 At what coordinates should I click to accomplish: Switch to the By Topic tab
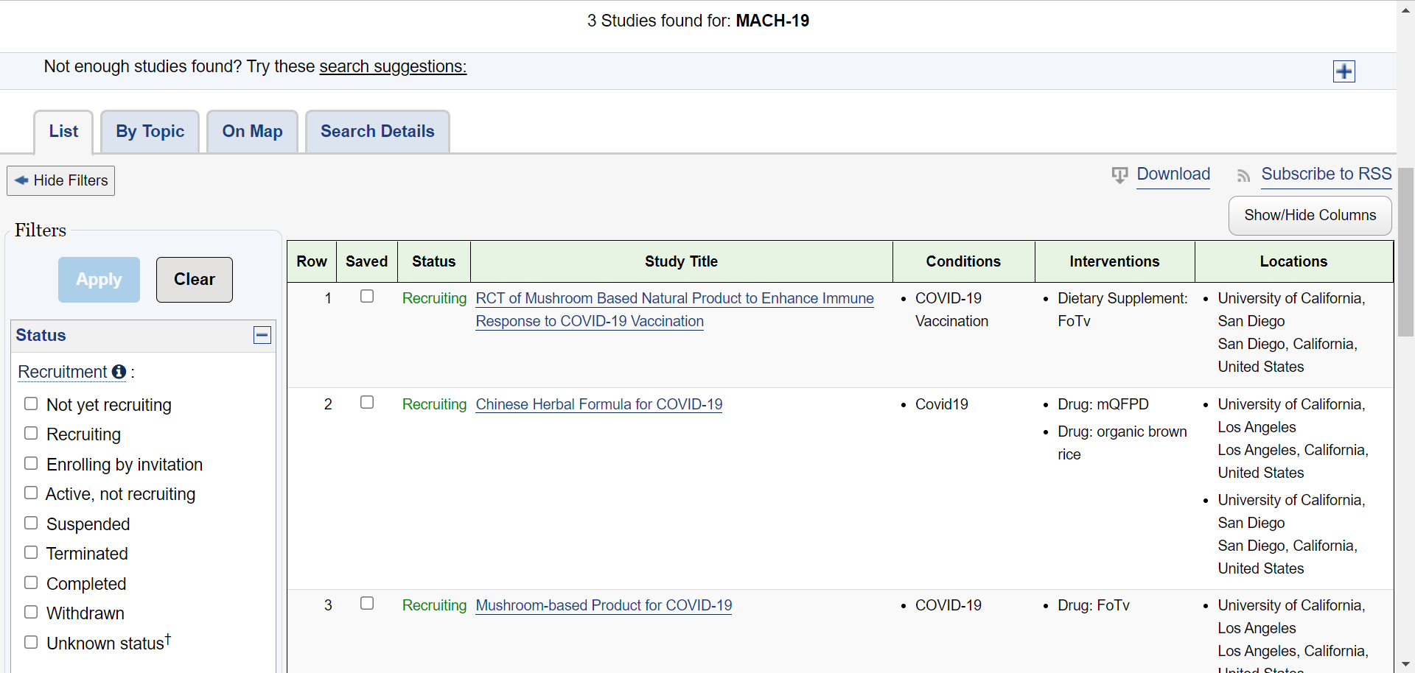pyautogui.click(x=150, y=131)
